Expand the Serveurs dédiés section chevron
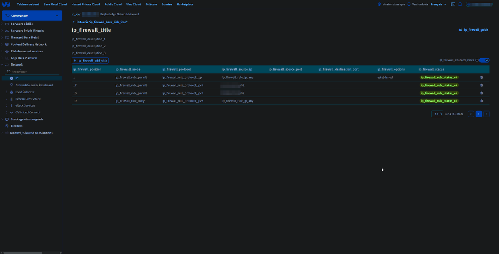Image resolution: width=499 pixels, height=254 pixels. point(2,24)
